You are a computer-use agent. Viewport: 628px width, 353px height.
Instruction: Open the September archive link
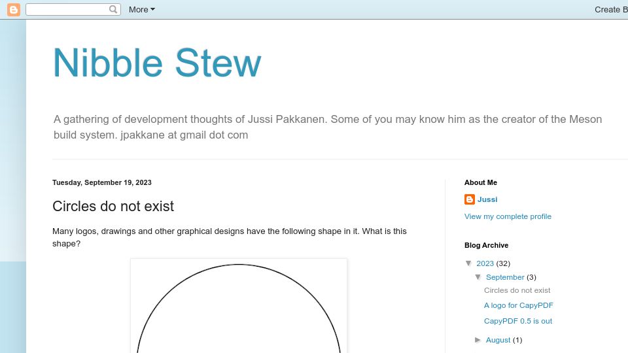pyautogui.click(x=505, y=277)
